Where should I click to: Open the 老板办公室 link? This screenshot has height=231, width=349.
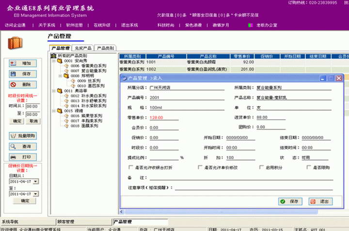267,25
